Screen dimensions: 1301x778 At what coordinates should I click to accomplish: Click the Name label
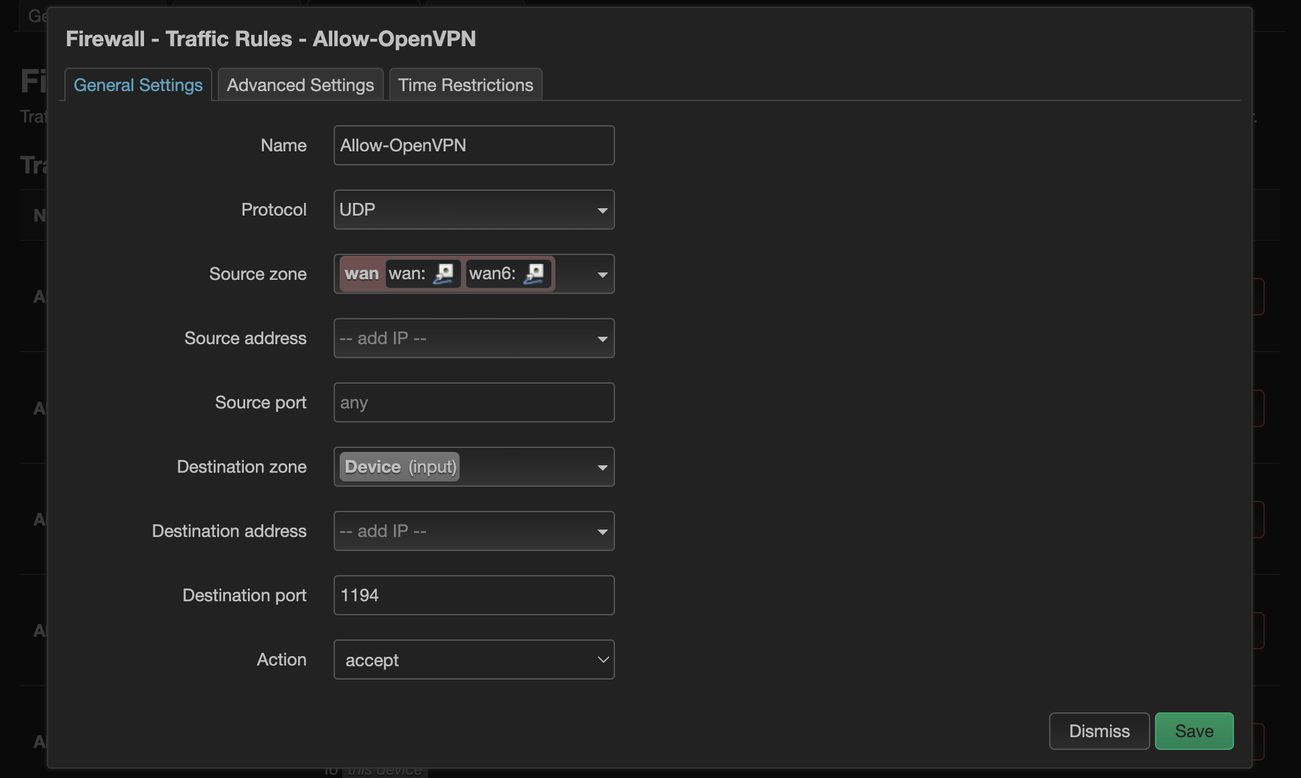(284, 145)
